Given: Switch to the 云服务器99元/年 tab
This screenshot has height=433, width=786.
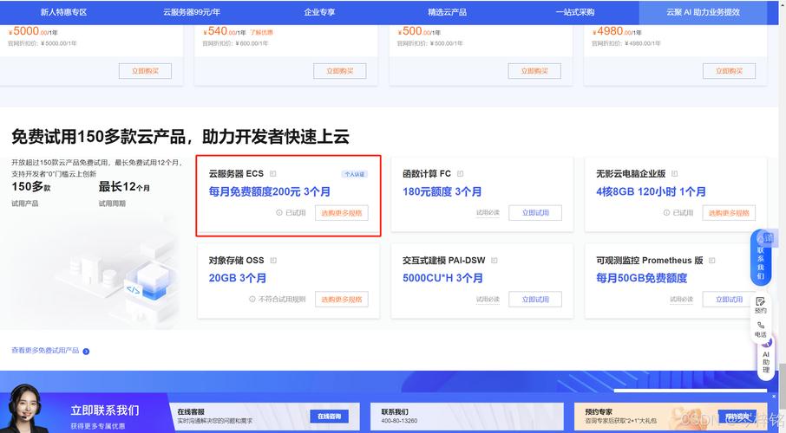Looking at the screenshot, I should (x=192, y=12).
